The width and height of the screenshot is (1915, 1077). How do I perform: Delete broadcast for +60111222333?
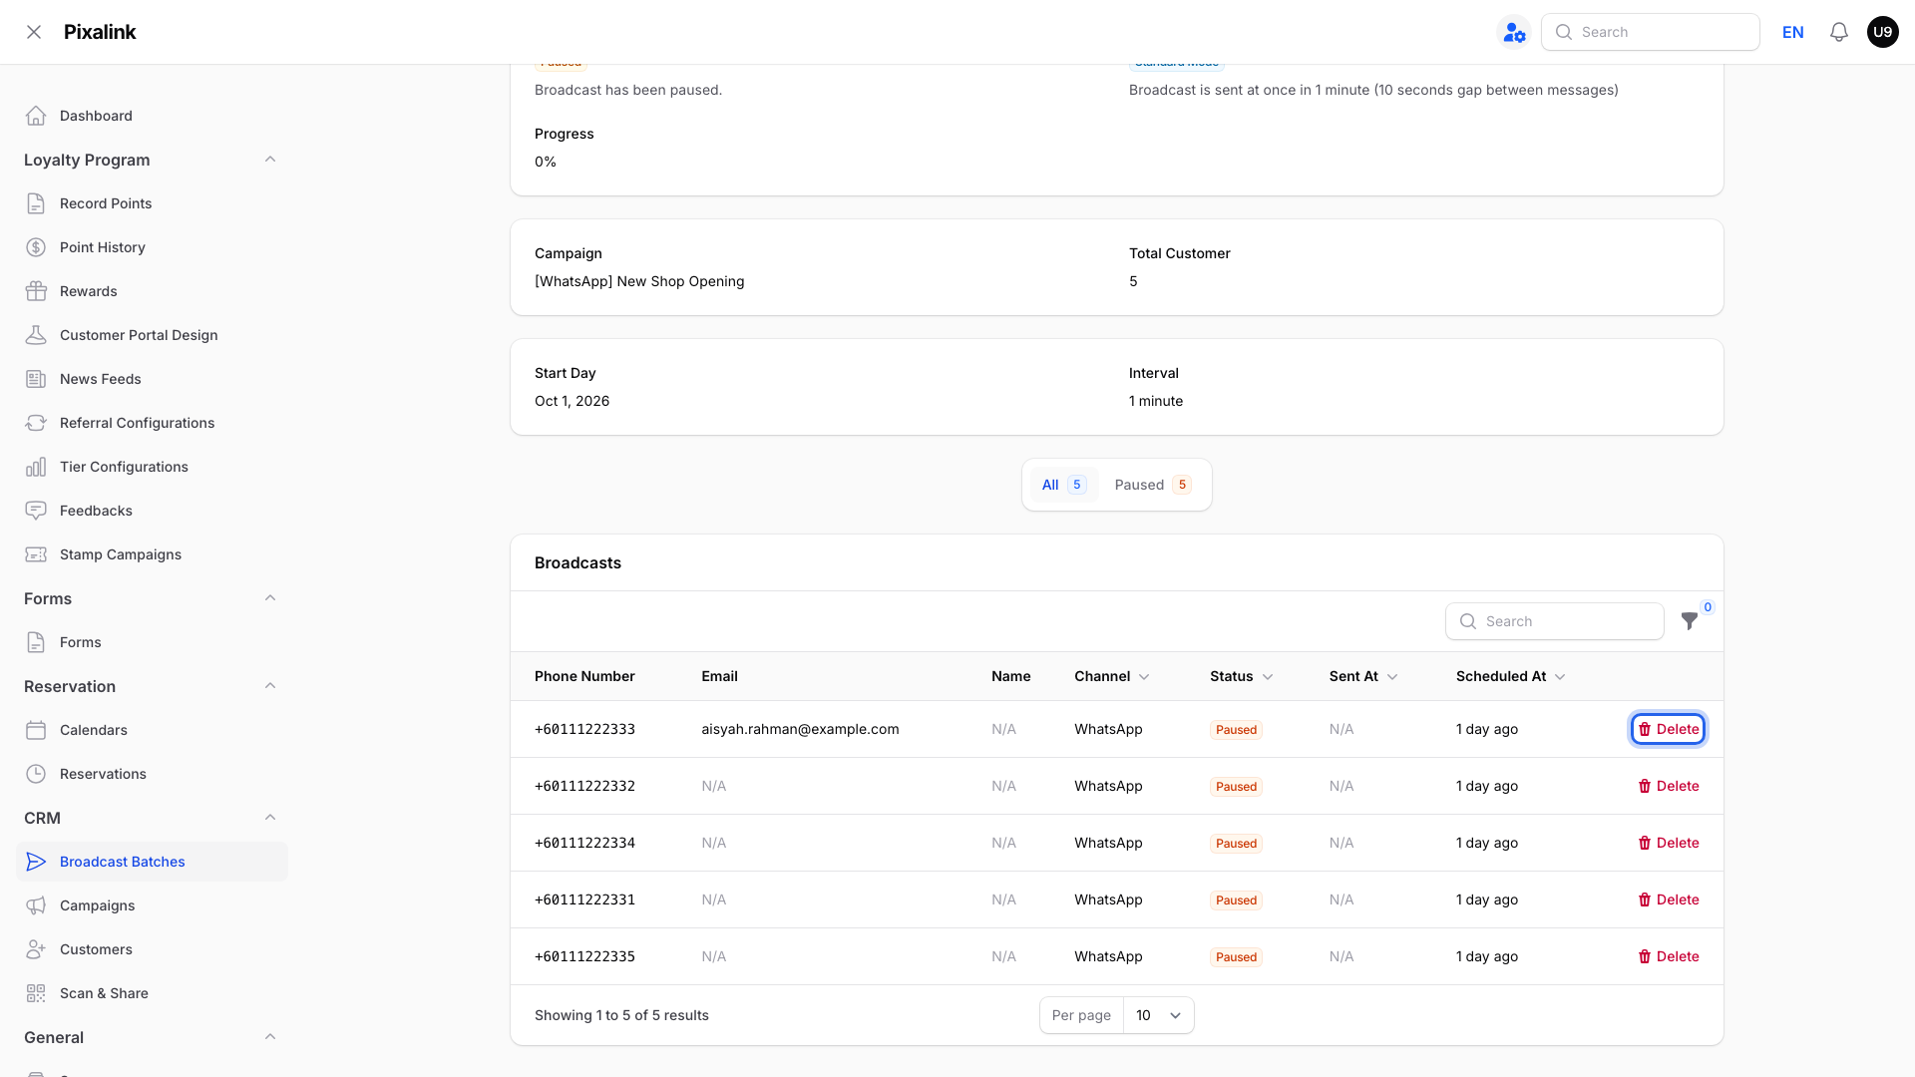[x=1669, y=729]
